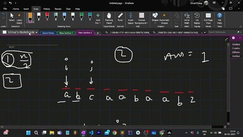Pick the white pen

coord(39,17)
